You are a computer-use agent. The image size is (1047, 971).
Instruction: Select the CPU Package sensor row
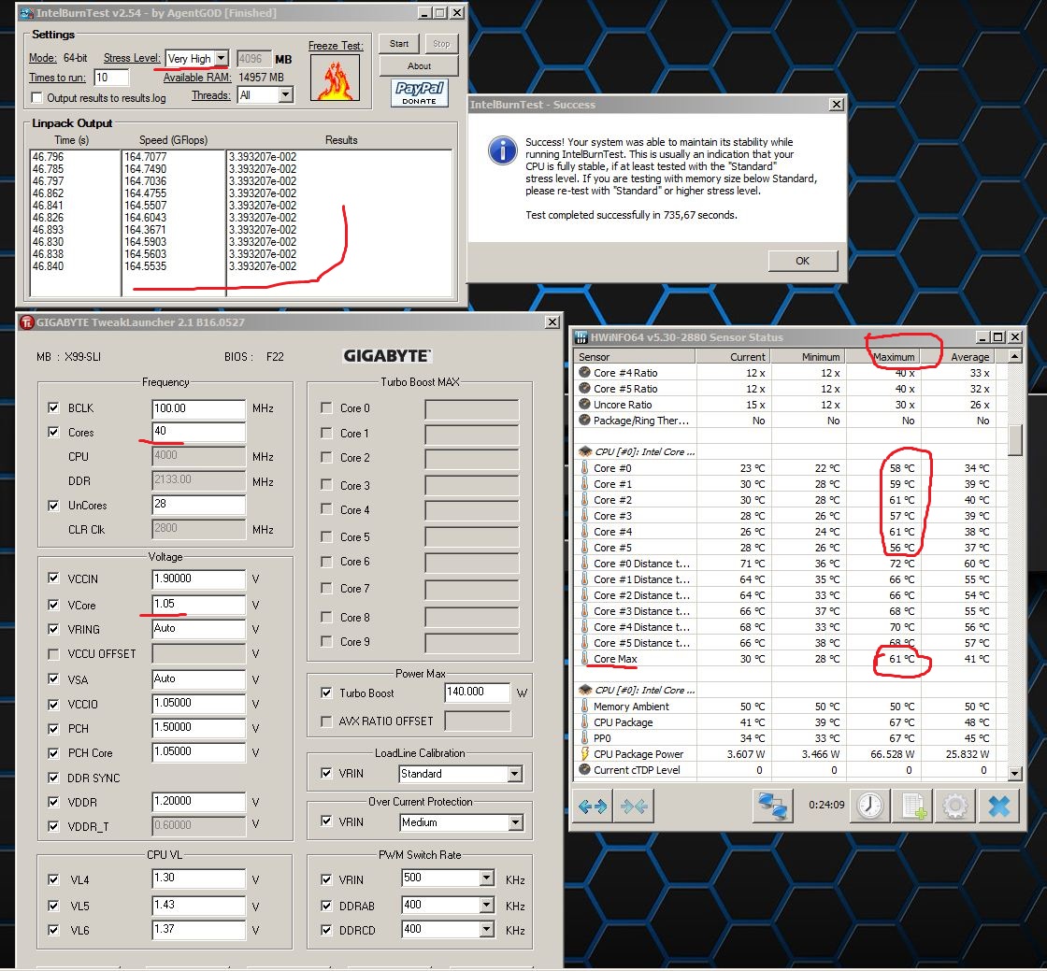[x=784, y=722]
